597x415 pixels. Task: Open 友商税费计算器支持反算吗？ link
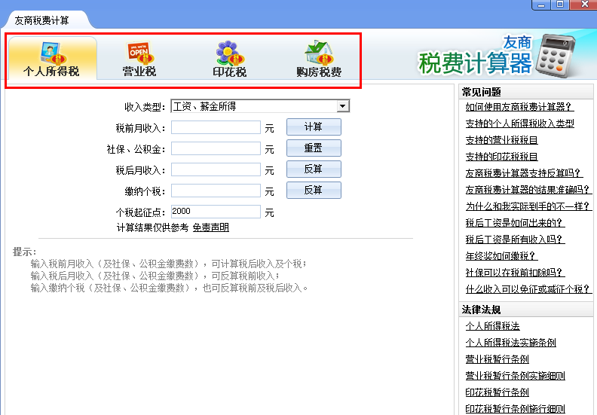[524, 173]
